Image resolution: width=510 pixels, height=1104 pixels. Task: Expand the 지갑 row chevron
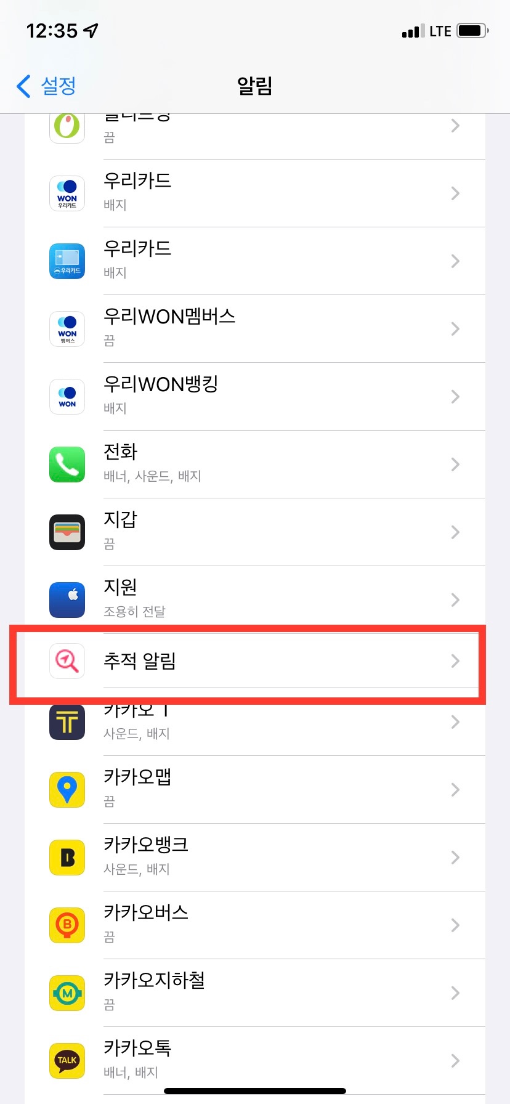click(455, 532)
